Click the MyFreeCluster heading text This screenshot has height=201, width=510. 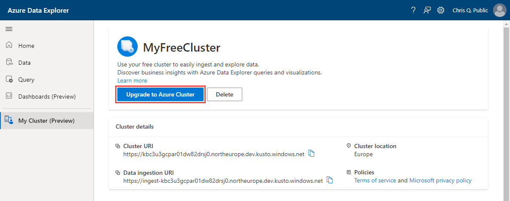181,47
